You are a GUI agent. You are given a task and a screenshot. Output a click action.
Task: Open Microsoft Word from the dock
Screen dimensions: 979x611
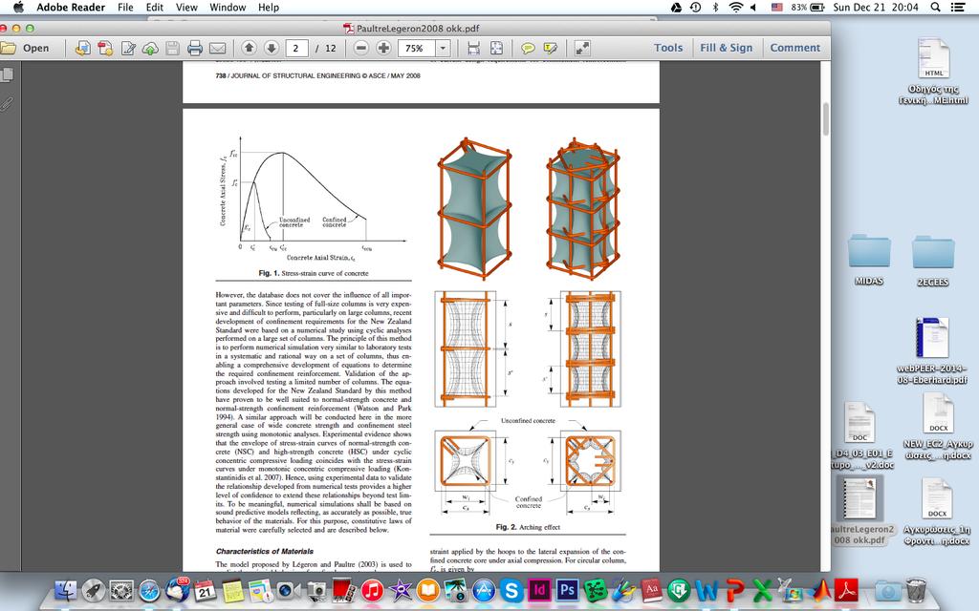(707, 590)
